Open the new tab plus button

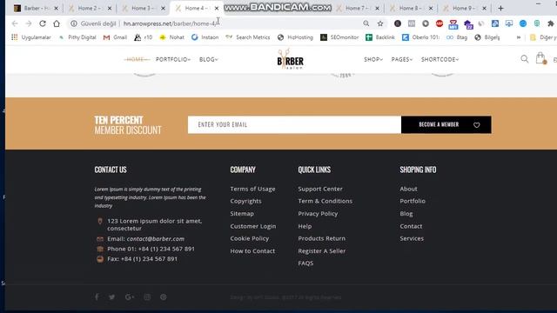(500, 8)
